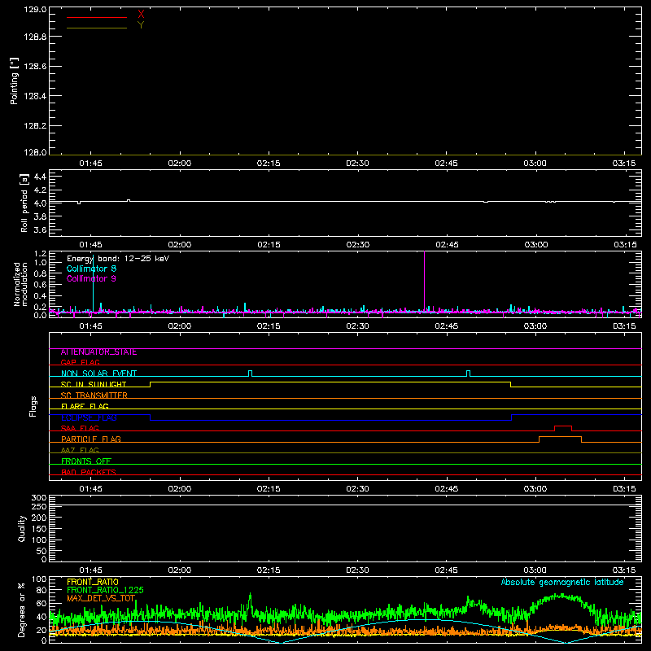Click the NON_SOLAR_EVENT flag label

(98, 374)
